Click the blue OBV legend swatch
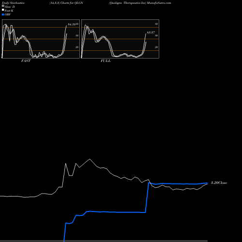This screenshot has height=242, width=242. 3,15
